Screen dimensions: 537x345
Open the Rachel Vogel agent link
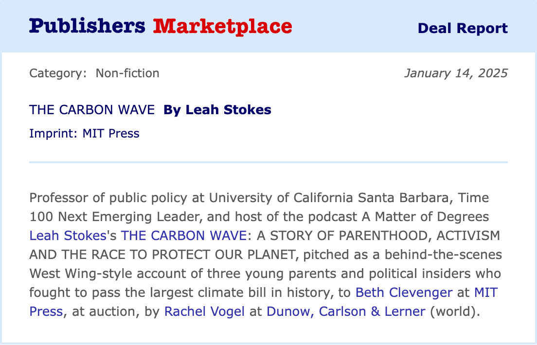coord(204,311)
